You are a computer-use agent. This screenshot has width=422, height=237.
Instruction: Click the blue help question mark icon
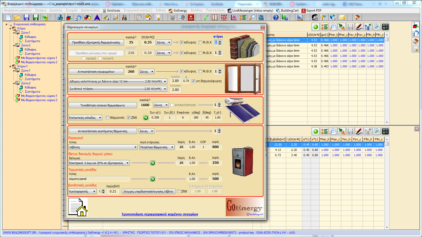(x=276, y=17)
